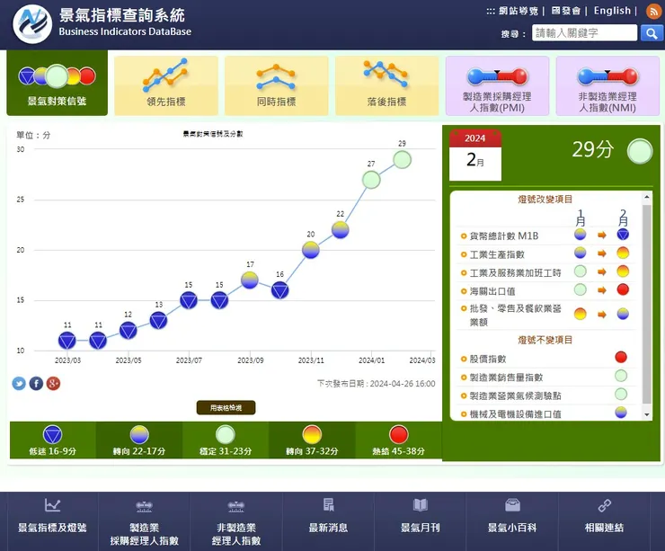Click the 2024 2月 calendar date card
Screen dimensions: 665x551
[x=475, y=156]
